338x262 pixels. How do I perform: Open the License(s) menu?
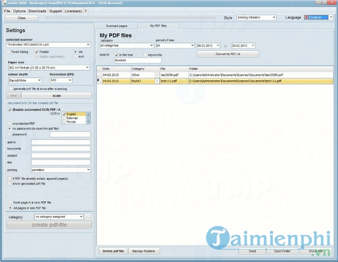(73, 11)
